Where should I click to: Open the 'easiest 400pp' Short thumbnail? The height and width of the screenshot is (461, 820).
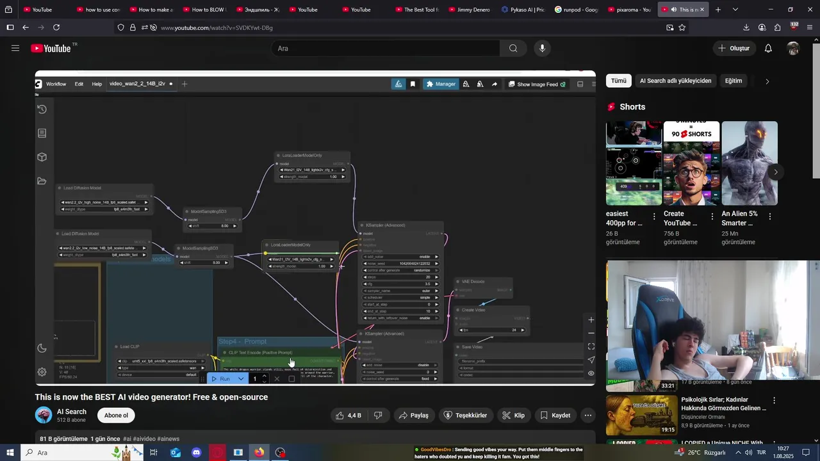tap(634, 163)
